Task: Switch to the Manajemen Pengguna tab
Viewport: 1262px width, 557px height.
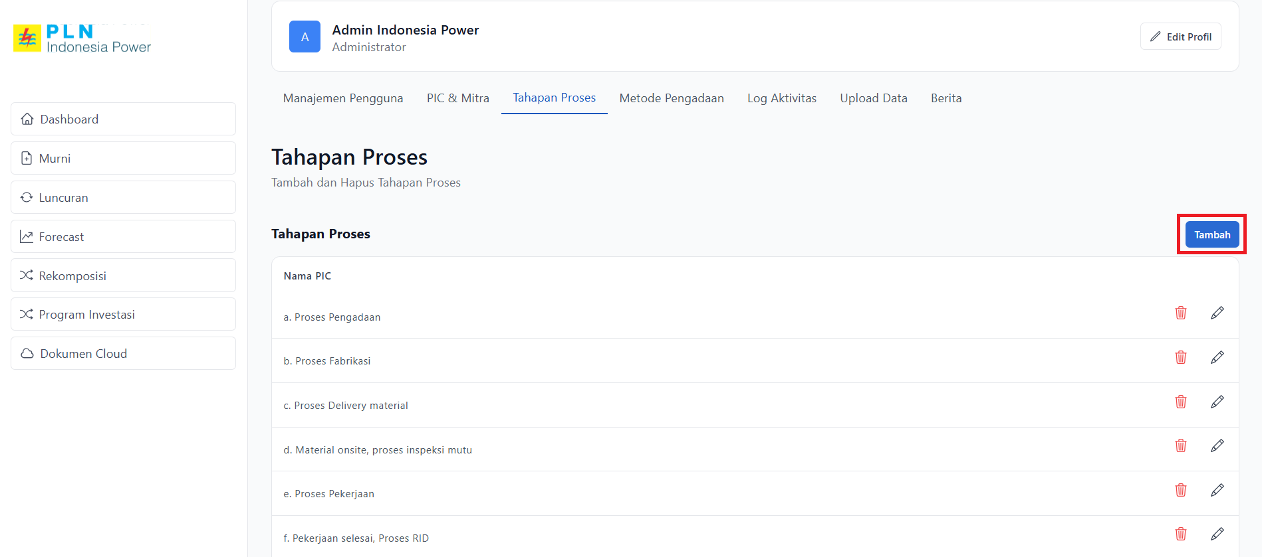Action: (342, 98)
